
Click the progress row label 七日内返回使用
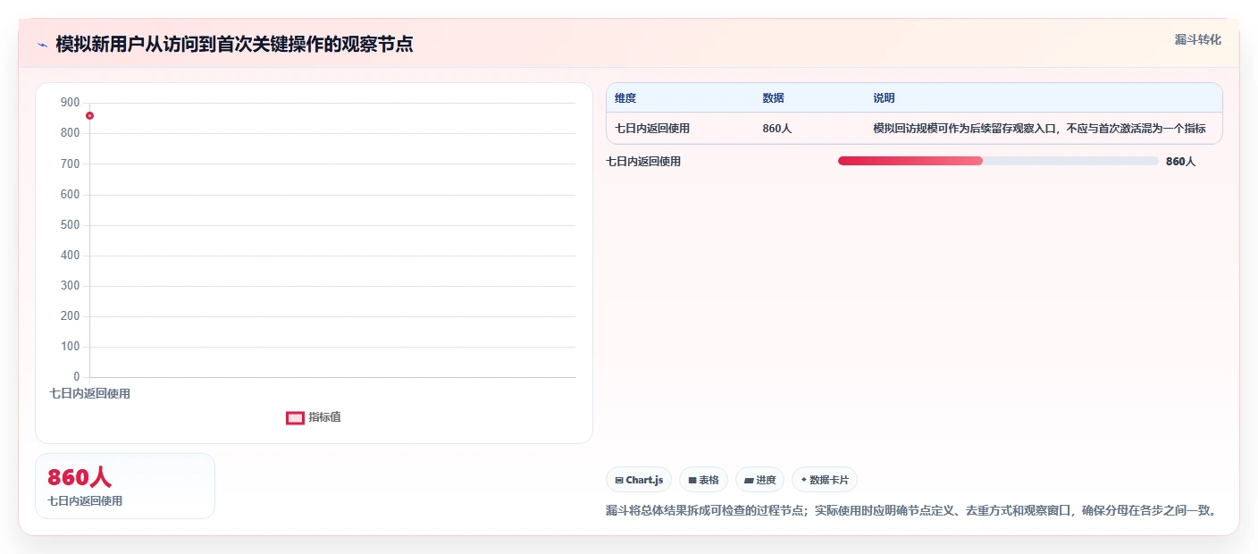point(643,162)
